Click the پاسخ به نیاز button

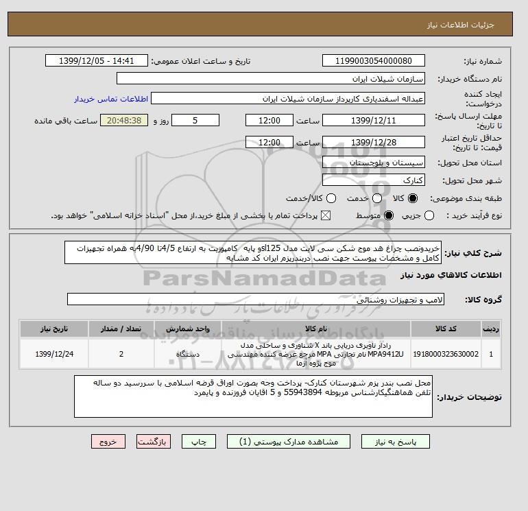click(396, 441)
